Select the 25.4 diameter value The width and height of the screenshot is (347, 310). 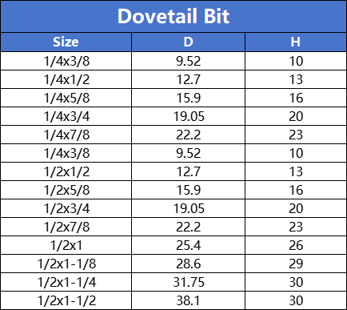(x=188, y=245)
